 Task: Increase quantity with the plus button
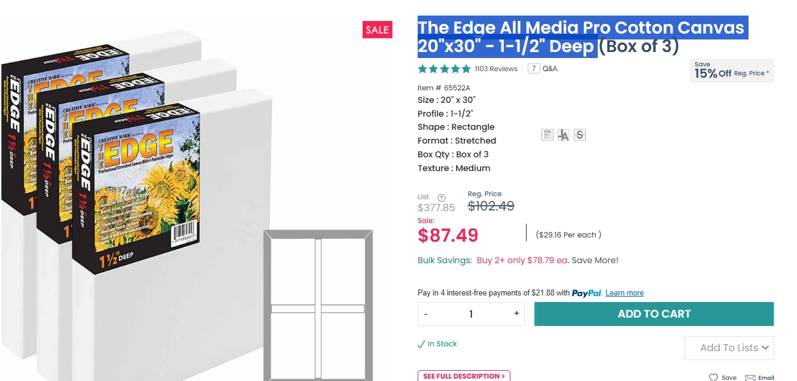pos(516,313)
